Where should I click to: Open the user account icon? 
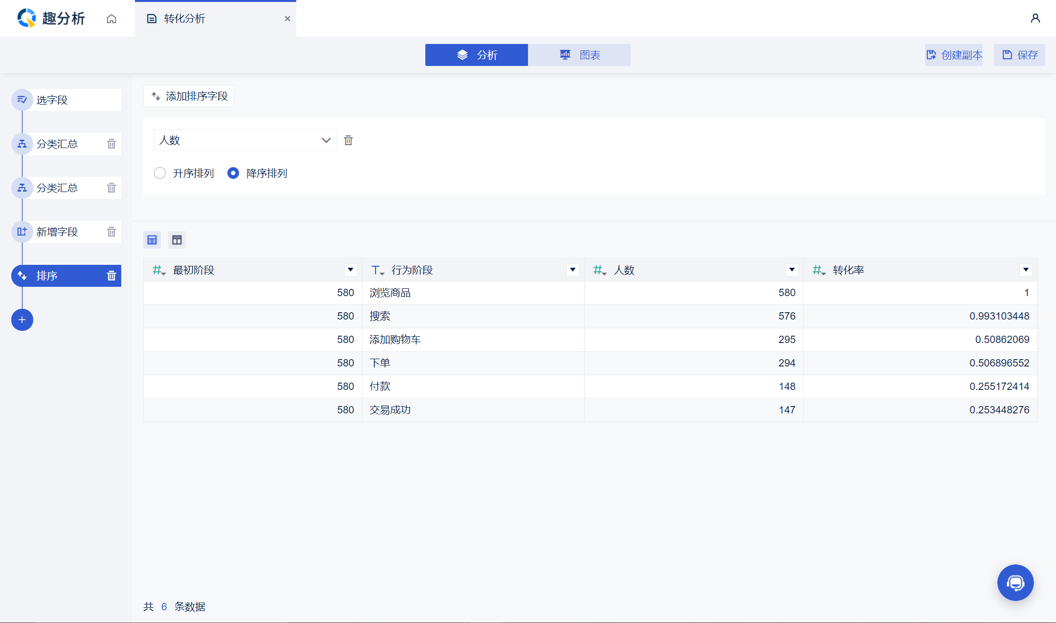[x=1035, y=19]
